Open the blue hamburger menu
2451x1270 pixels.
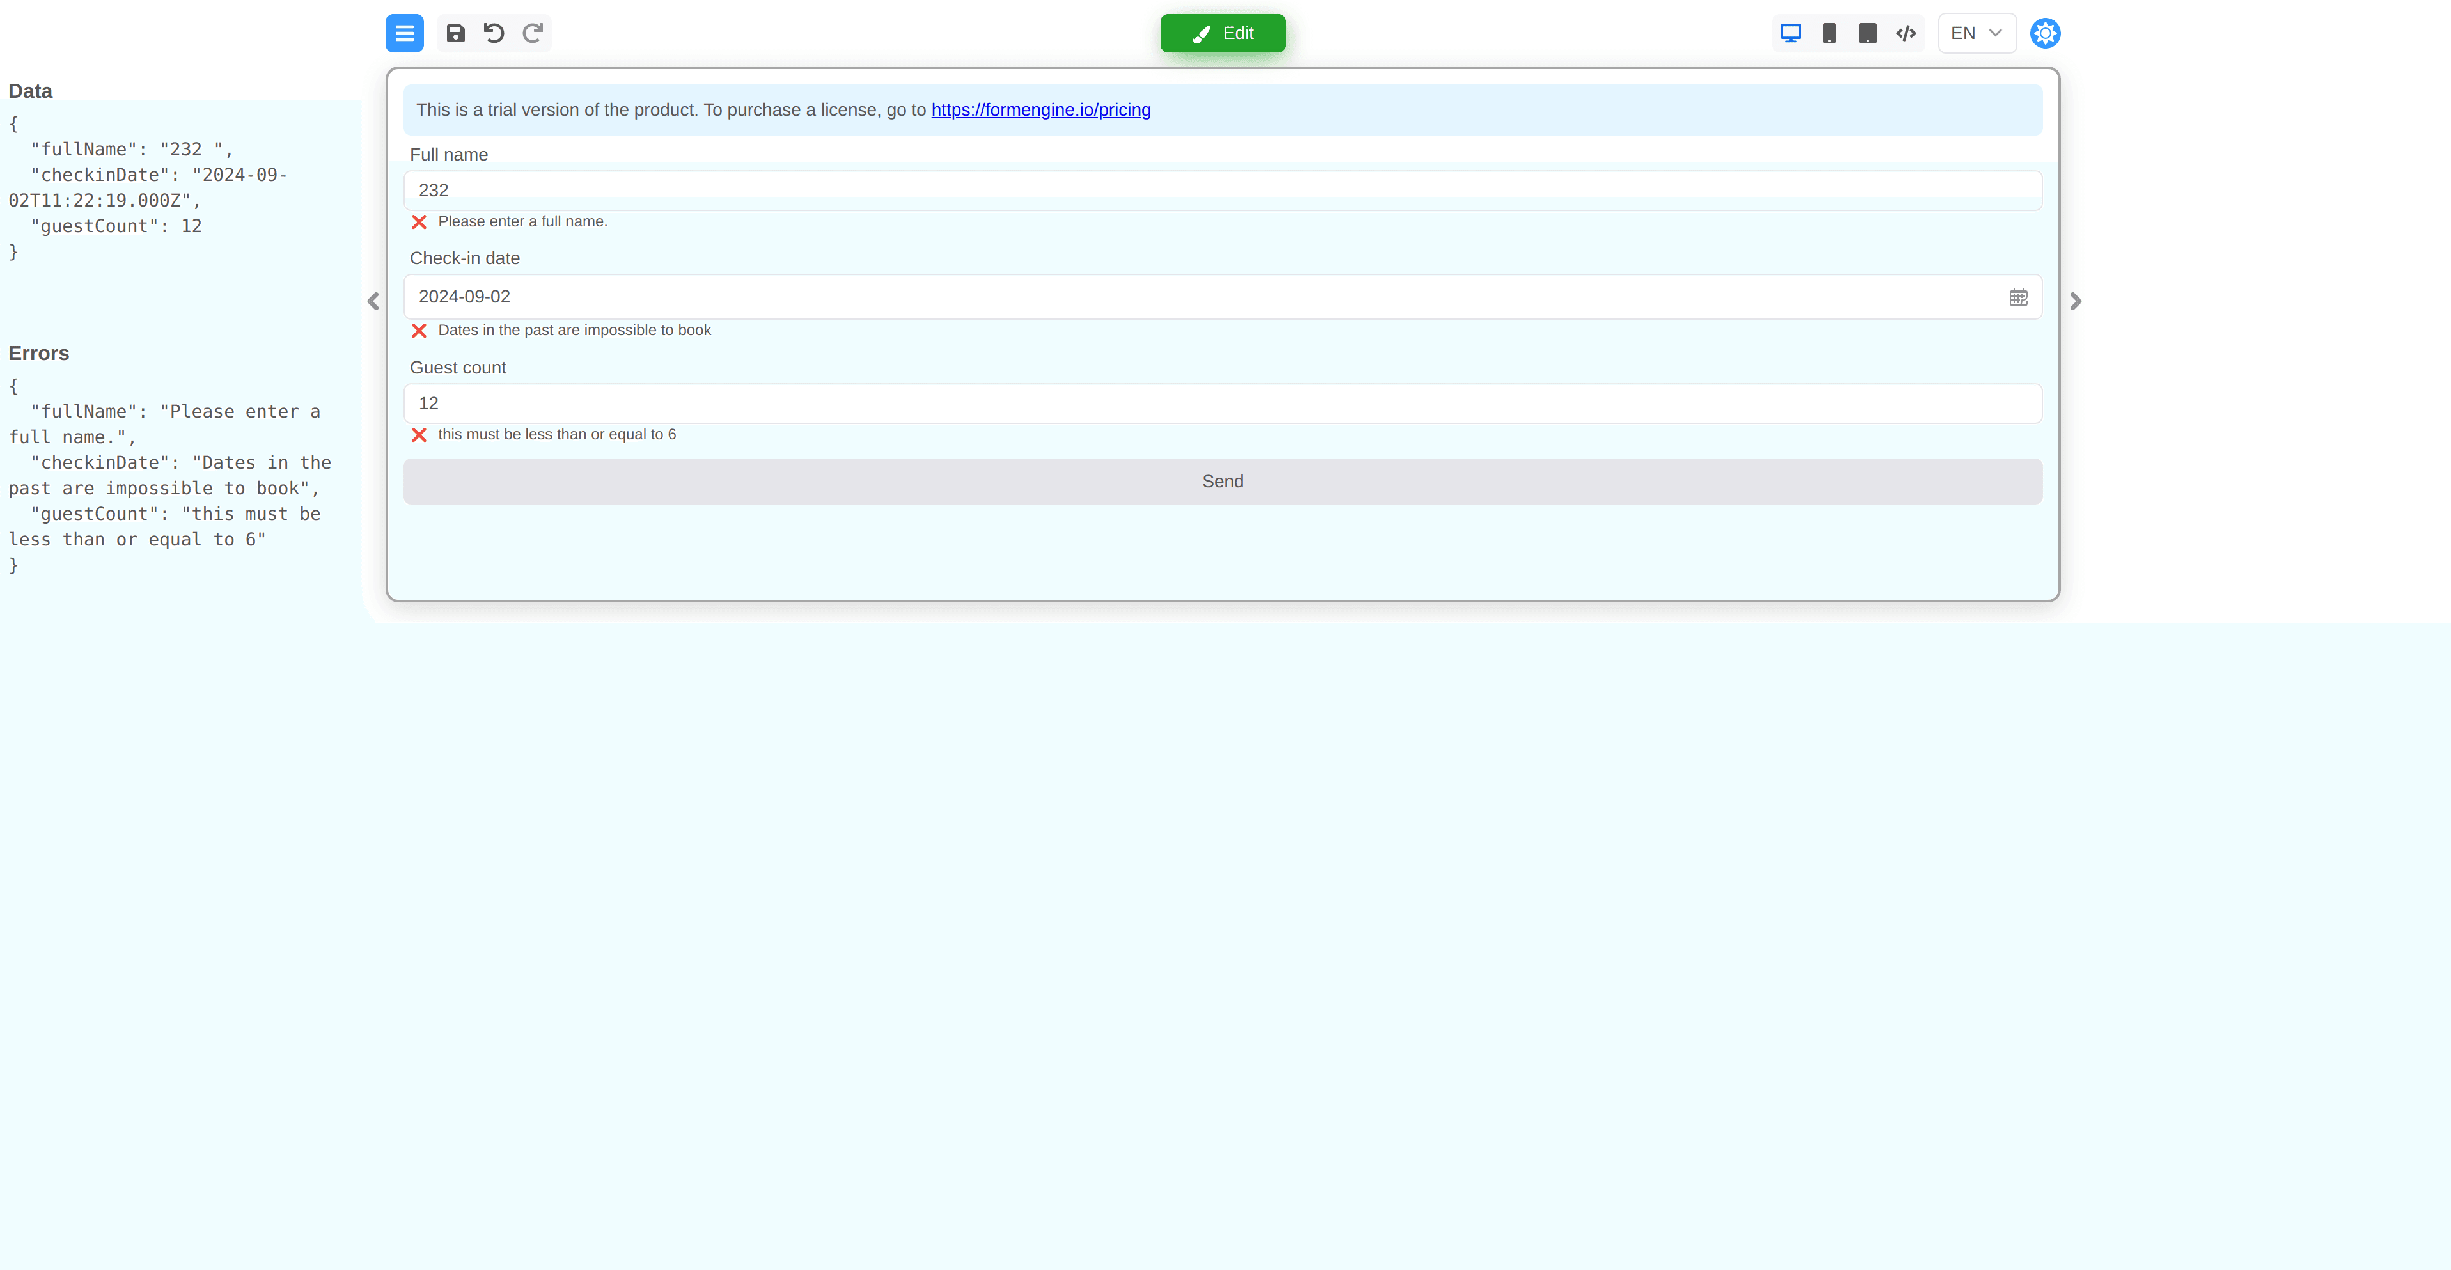(x=404, y=33)
